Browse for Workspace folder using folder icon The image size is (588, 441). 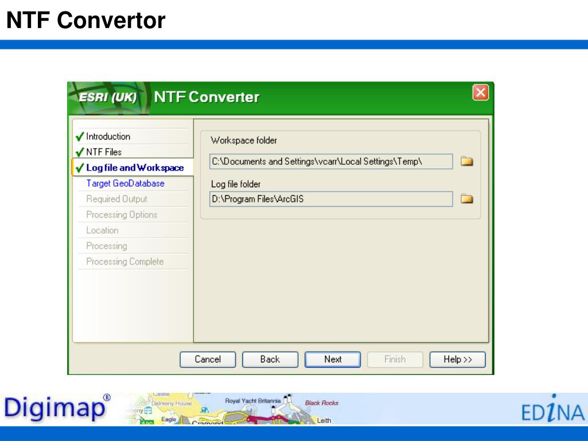(466, 161)
